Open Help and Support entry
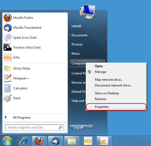 [79, 101]
